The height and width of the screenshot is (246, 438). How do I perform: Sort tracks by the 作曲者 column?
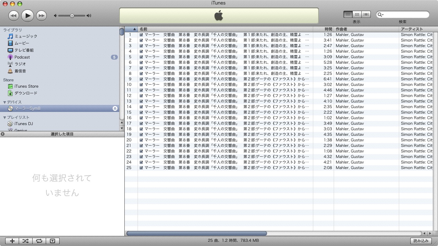[x=366, y=29]
